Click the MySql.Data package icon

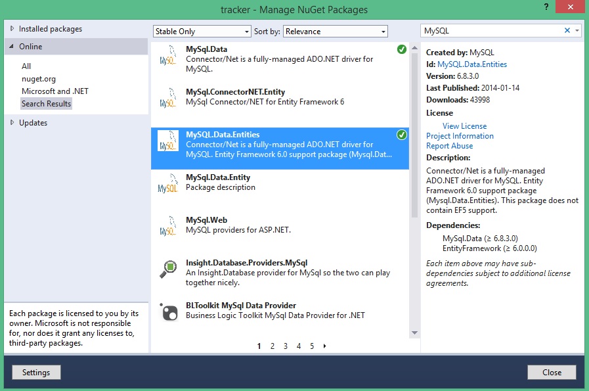point(168,55)
